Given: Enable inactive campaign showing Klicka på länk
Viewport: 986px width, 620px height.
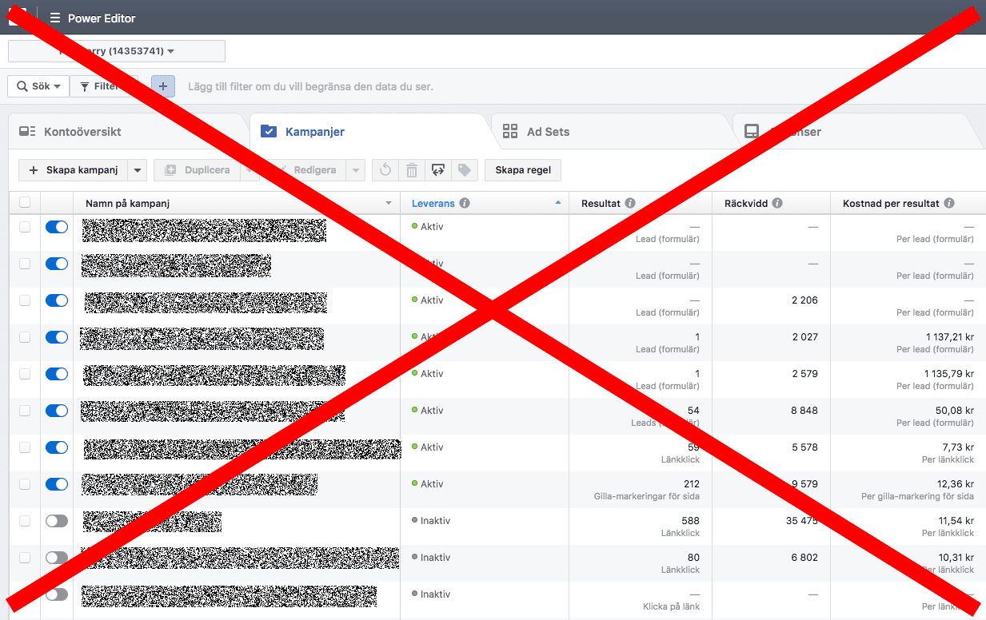Looking at the screenshot, I should (x=57, y=594).
